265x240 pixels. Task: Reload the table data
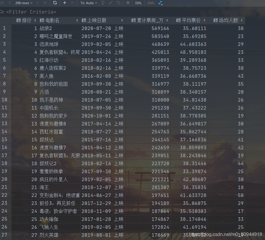[x=55, y=3]
